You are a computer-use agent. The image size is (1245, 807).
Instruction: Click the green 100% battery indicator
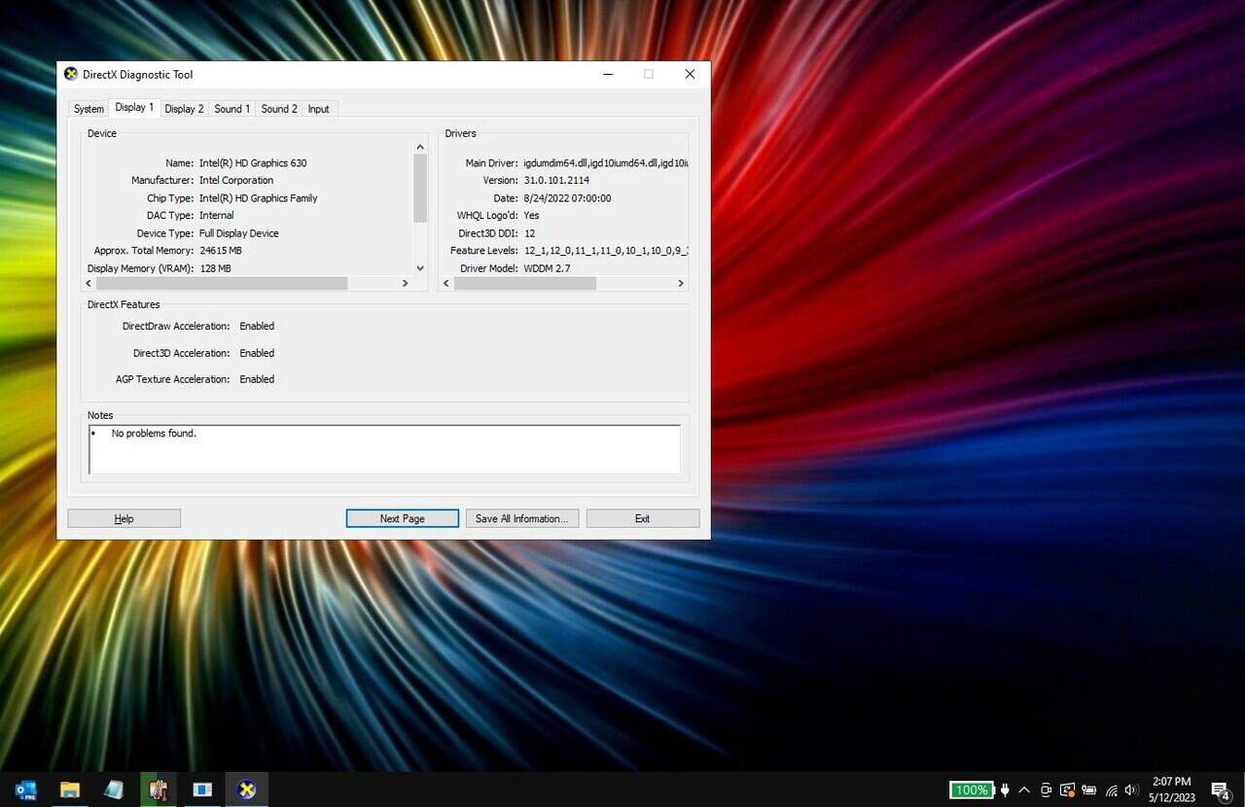(x=972, y=789)
